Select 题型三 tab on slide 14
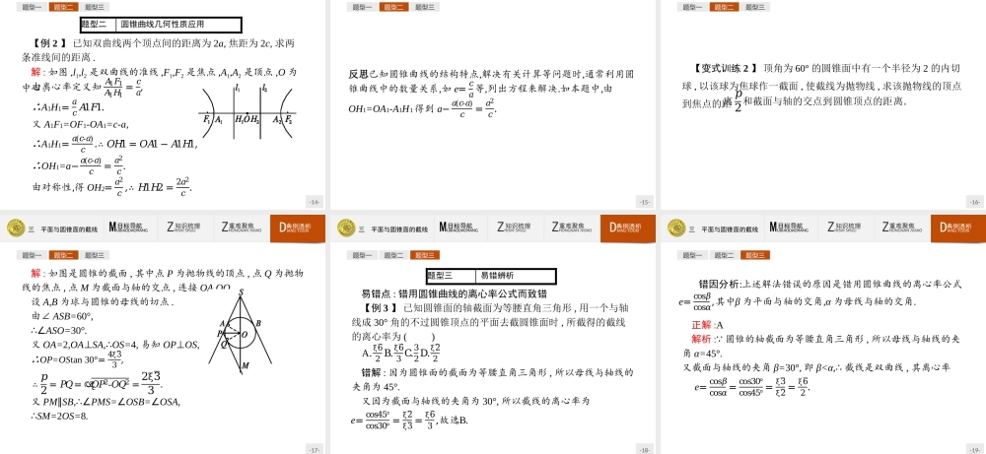 pyautogui.click(x=95, y=7)
